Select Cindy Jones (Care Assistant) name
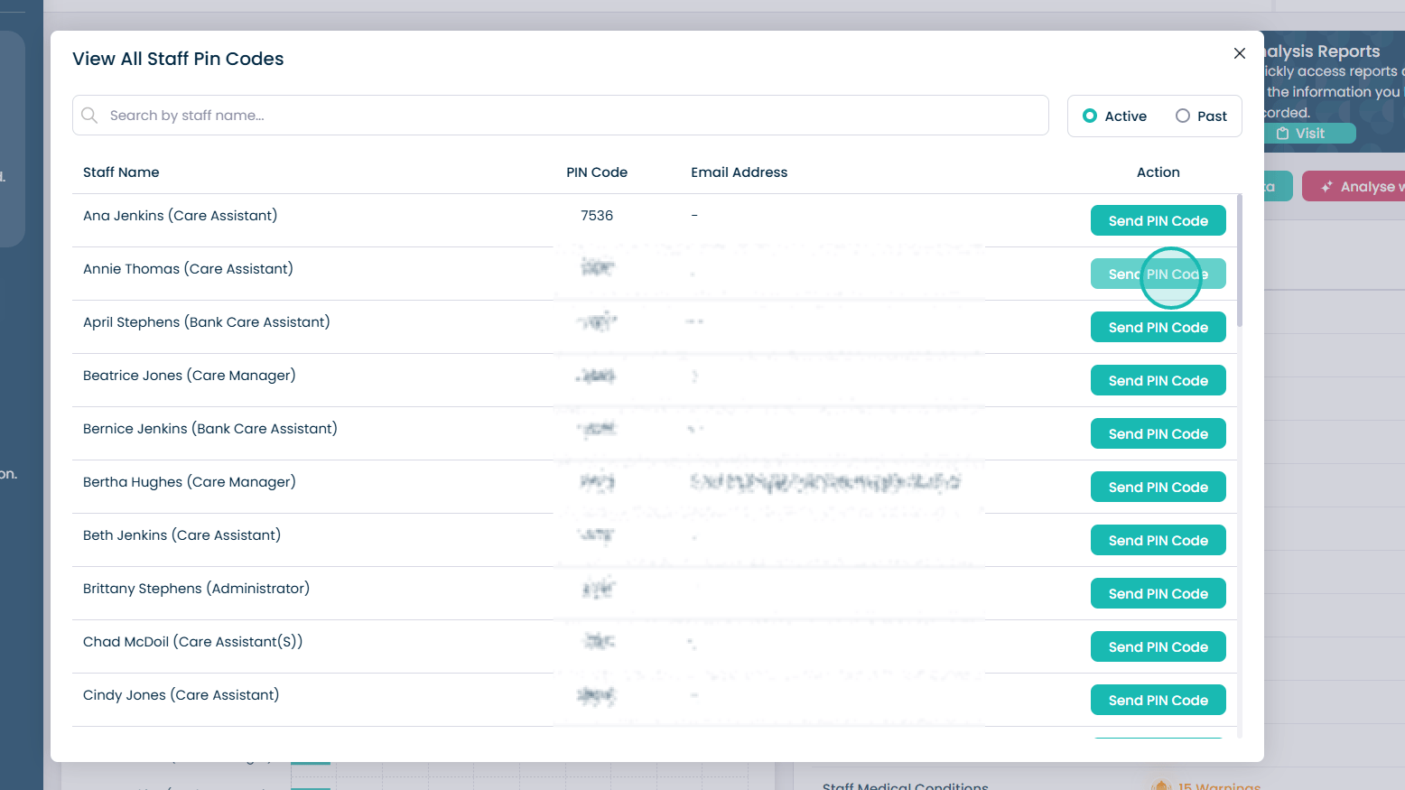Screen dimensions: 1405x790 click(181, 695)
